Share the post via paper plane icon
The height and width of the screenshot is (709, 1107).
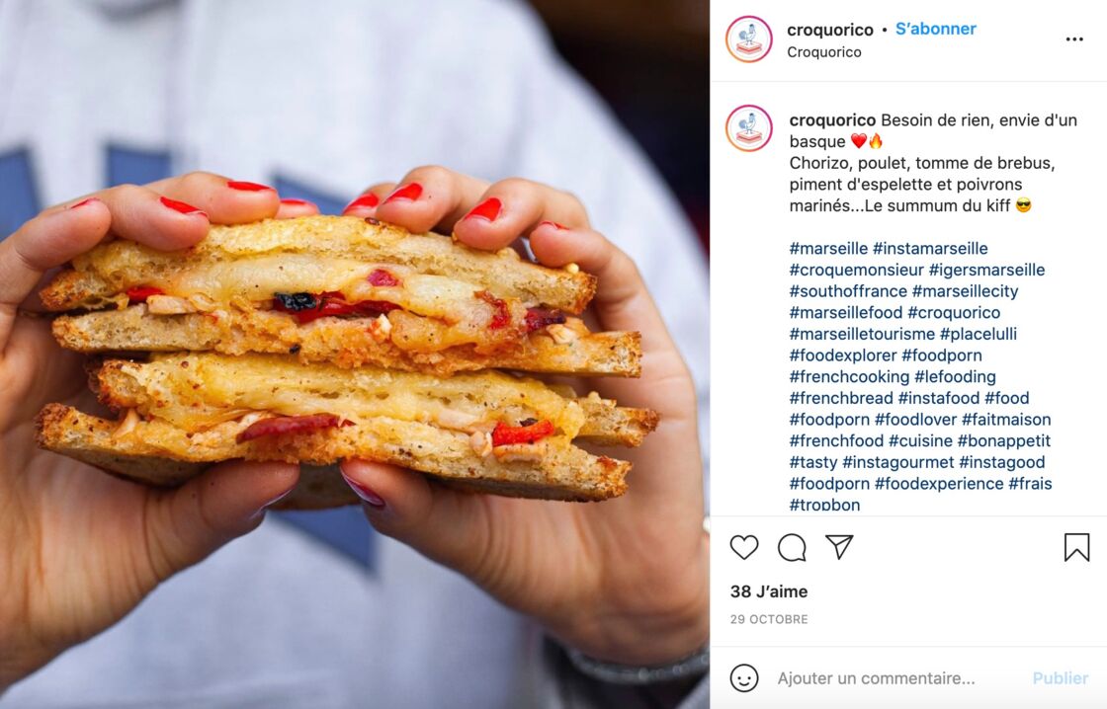point(839,547)
